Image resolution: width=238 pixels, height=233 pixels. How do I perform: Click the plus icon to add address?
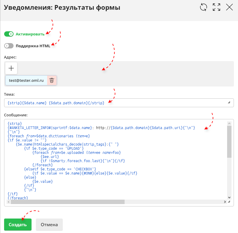[x=11, y=68]
